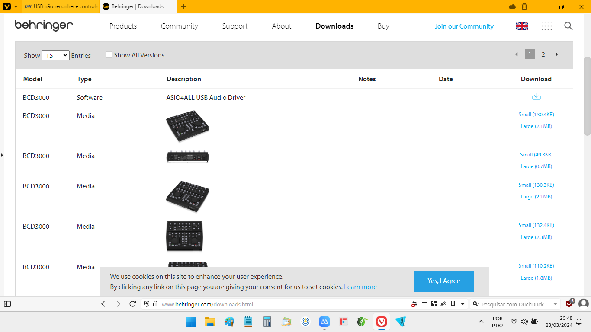
Task: Select the Downloads menu item
Action: click(x=334, y=26)
